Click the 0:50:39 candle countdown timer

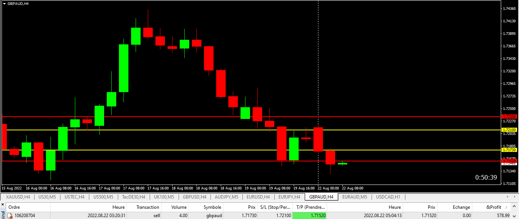coord(486,177)
